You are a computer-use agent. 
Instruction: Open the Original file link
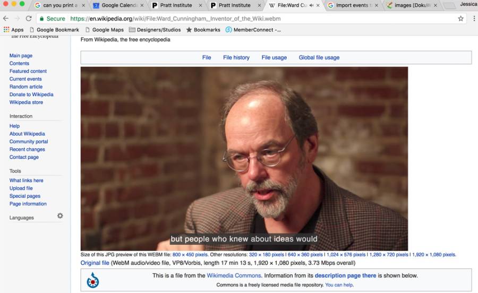point(95,263)
